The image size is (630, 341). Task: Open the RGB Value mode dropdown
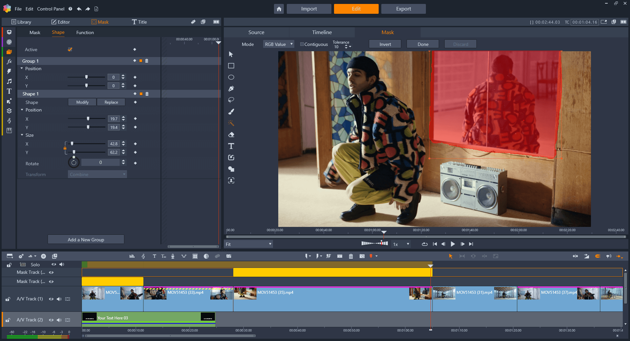[278, 44]
